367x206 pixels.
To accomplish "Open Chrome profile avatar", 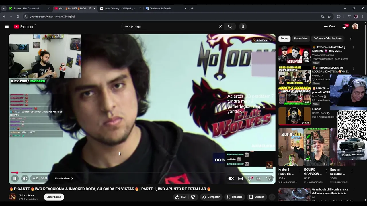I will click(x=356, y=17).
